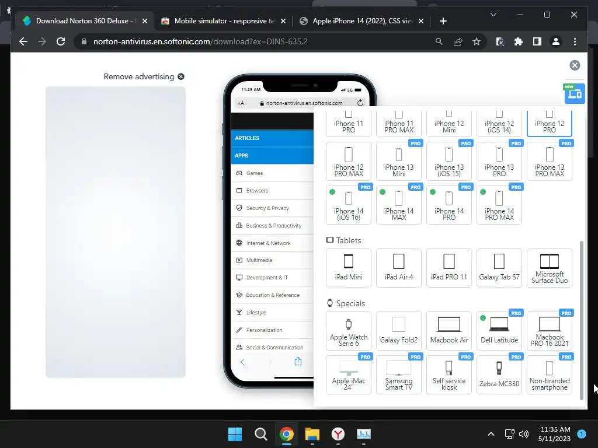Select the Microsoft Surface Duo device
This screenshot has width=598, height=448.
[x=549, y=268]
